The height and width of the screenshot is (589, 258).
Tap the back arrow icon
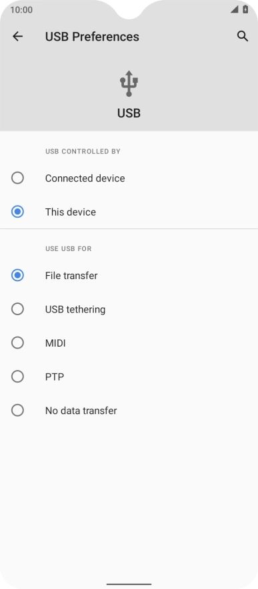coord(17,37)
